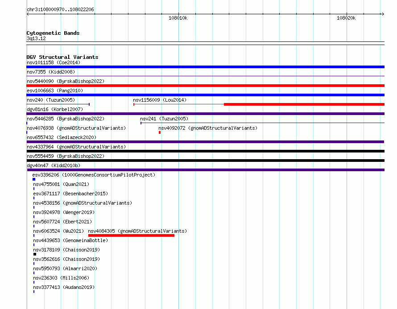The height and width of the screenshot is (309, 397).
Task: Select the black nsv5554459 variant bar
Action: tap(205, 161)
